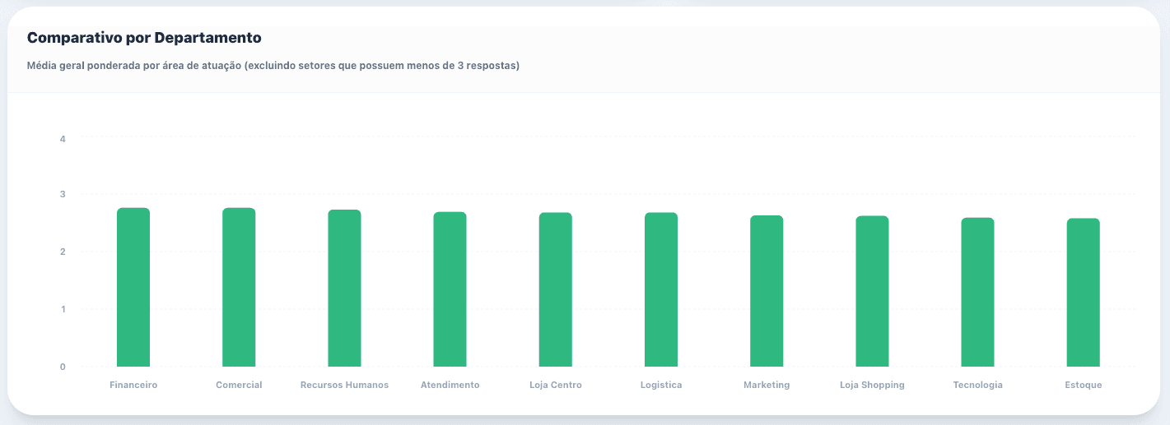Click the y-axis value 0 label

pyautogui.click(x=63, y=367)
